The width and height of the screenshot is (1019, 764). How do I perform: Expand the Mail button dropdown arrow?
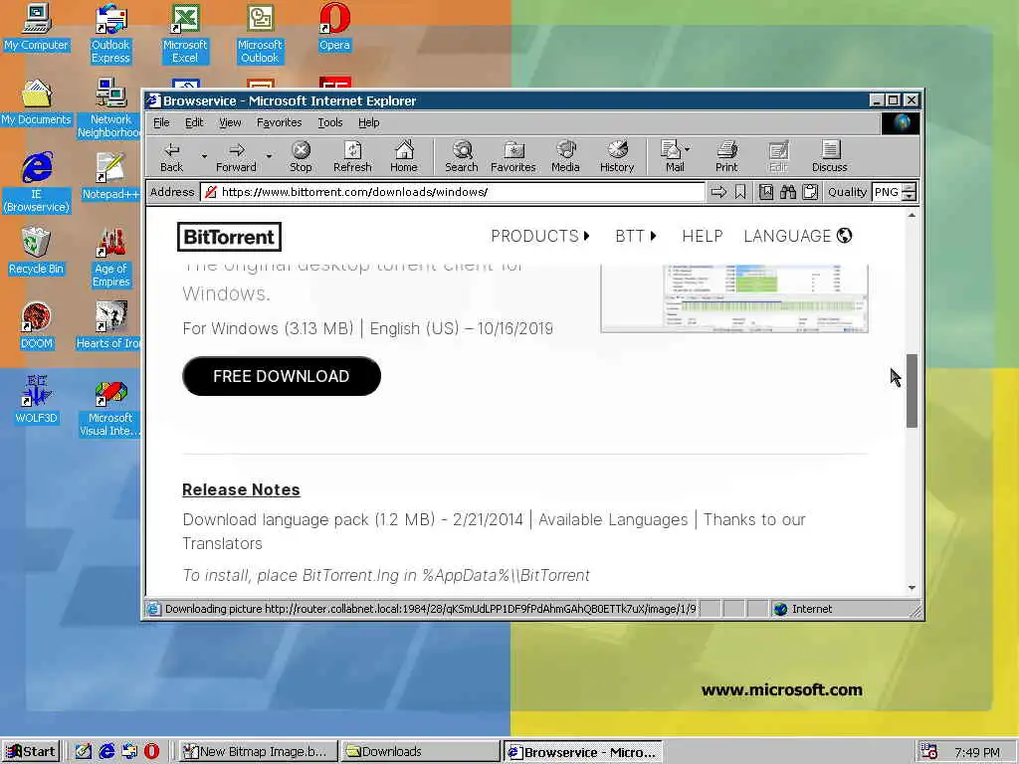pos(688,149)
